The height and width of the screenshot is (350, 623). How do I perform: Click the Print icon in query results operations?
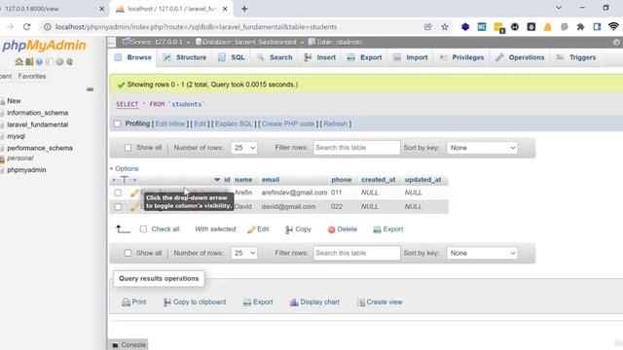(126, 302)
